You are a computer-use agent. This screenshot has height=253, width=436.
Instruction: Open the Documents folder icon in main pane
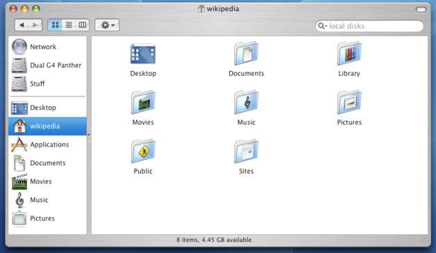click(246, 53)
